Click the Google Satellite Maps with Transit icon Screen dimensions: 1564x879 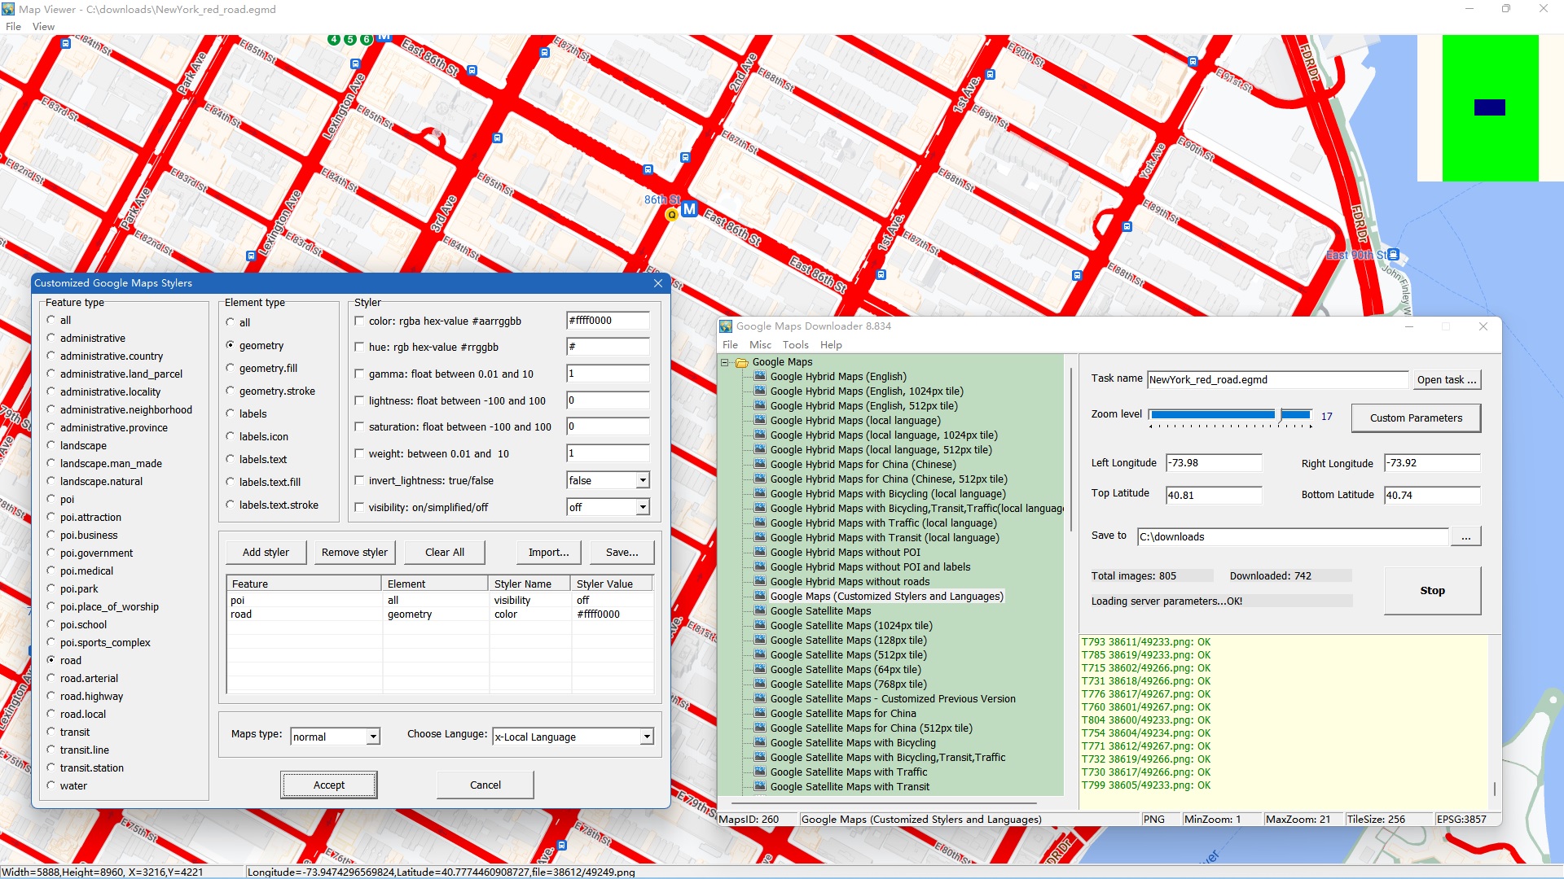click(x=759, y=787)
